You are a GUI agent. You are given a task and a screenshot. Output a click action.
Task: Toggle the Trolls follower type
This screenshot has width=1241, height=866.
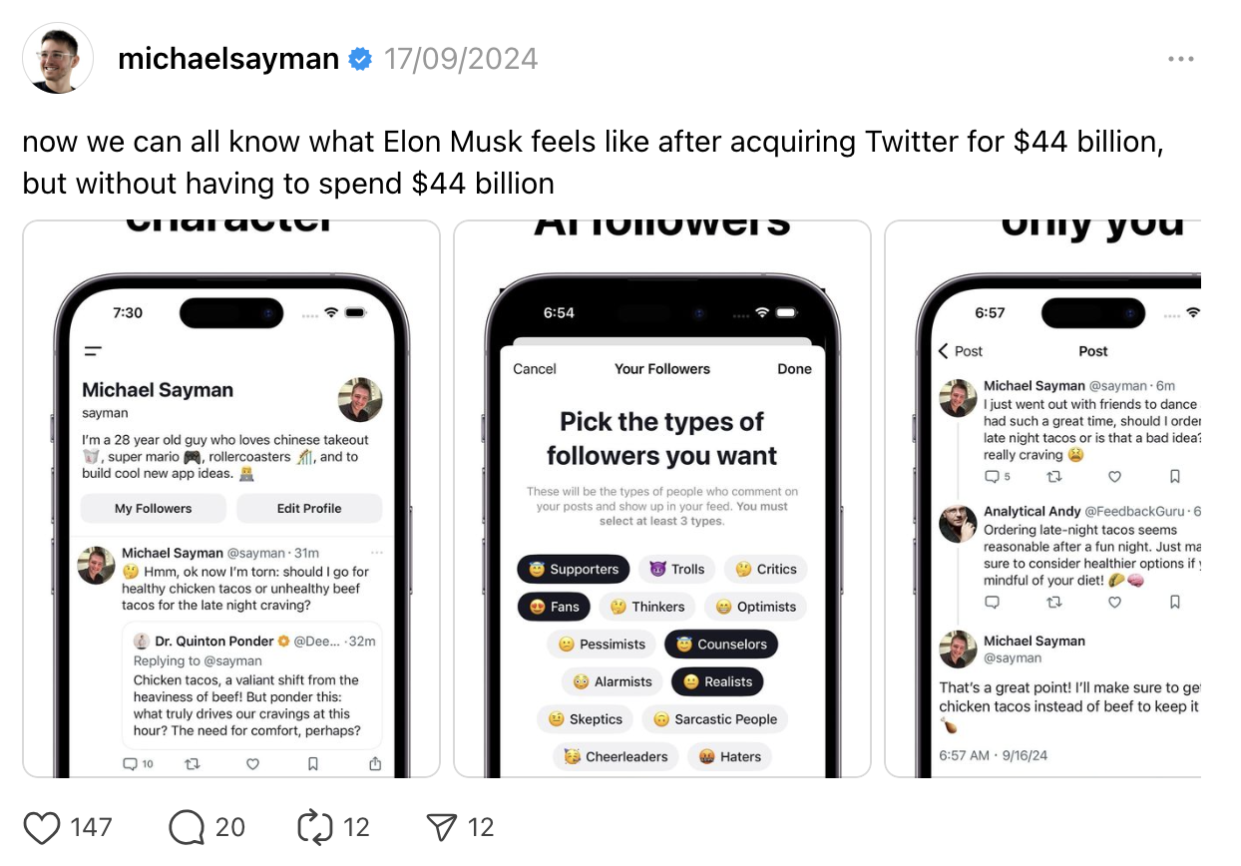(x=677, y=569)
